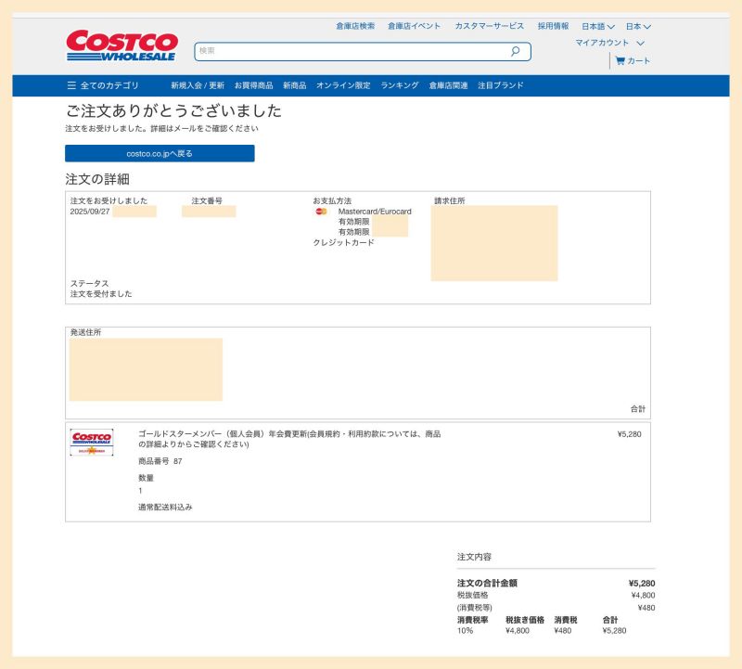742x669 pixels.
Task: Open the カスタマーサービス link
Action: pos(489,26)
